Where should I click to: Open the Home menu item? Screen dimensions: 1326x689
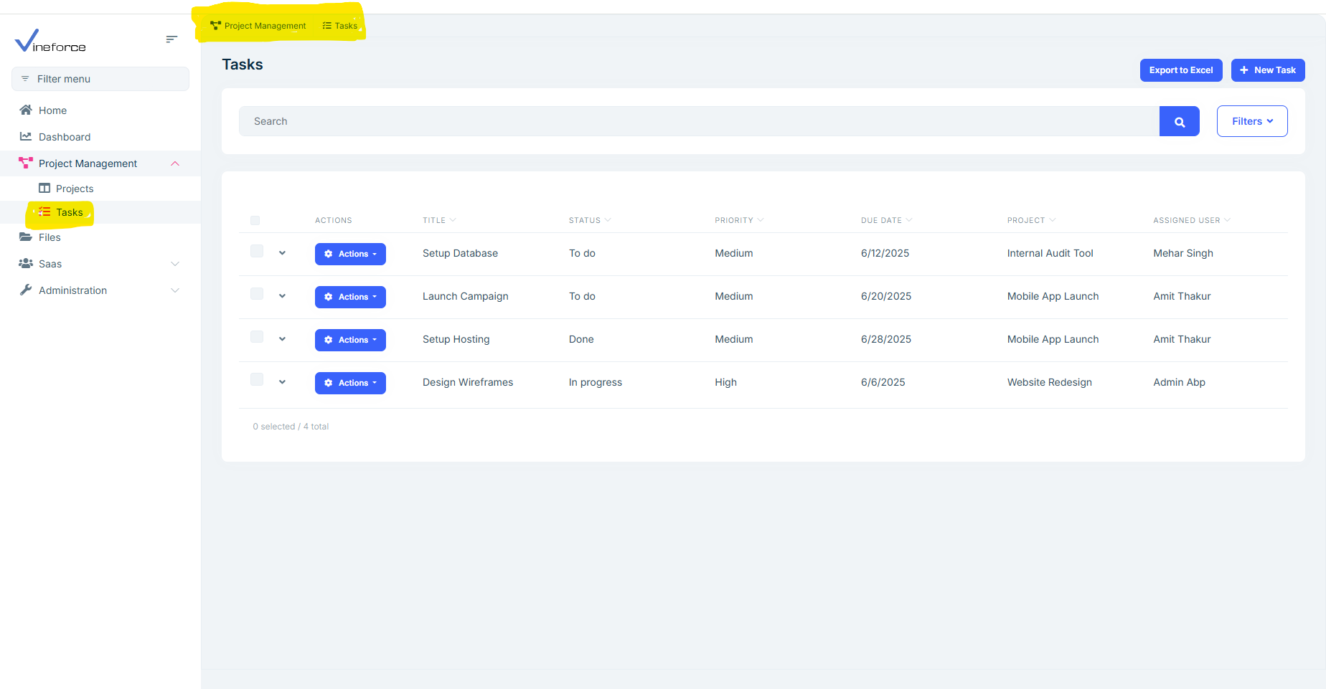tap(100, 110)
